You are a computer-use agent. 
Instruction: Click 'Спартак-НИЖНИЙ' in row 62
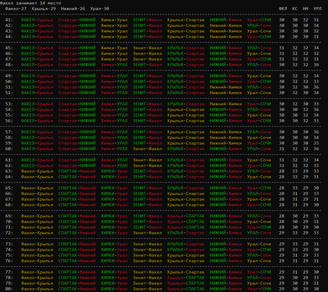pos(77,165)
